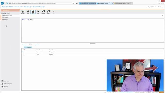Click the bobsdemo database header in sidebar
Viewport: 165px width, 93px height.
pos(10,10)
